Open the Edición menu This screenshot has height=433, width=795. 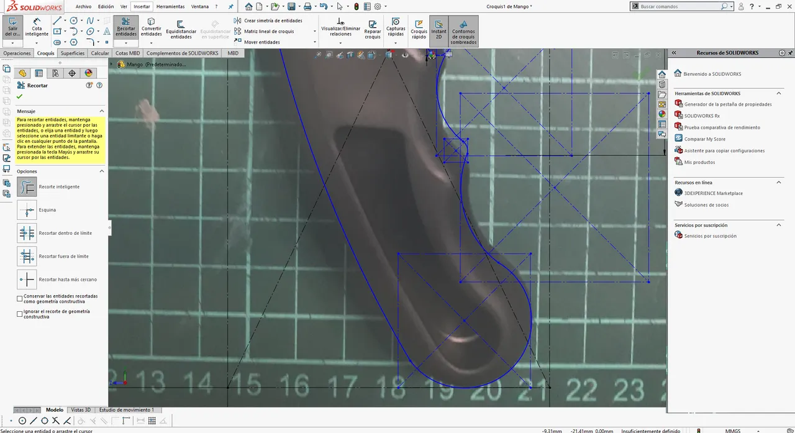coord(106,6)
